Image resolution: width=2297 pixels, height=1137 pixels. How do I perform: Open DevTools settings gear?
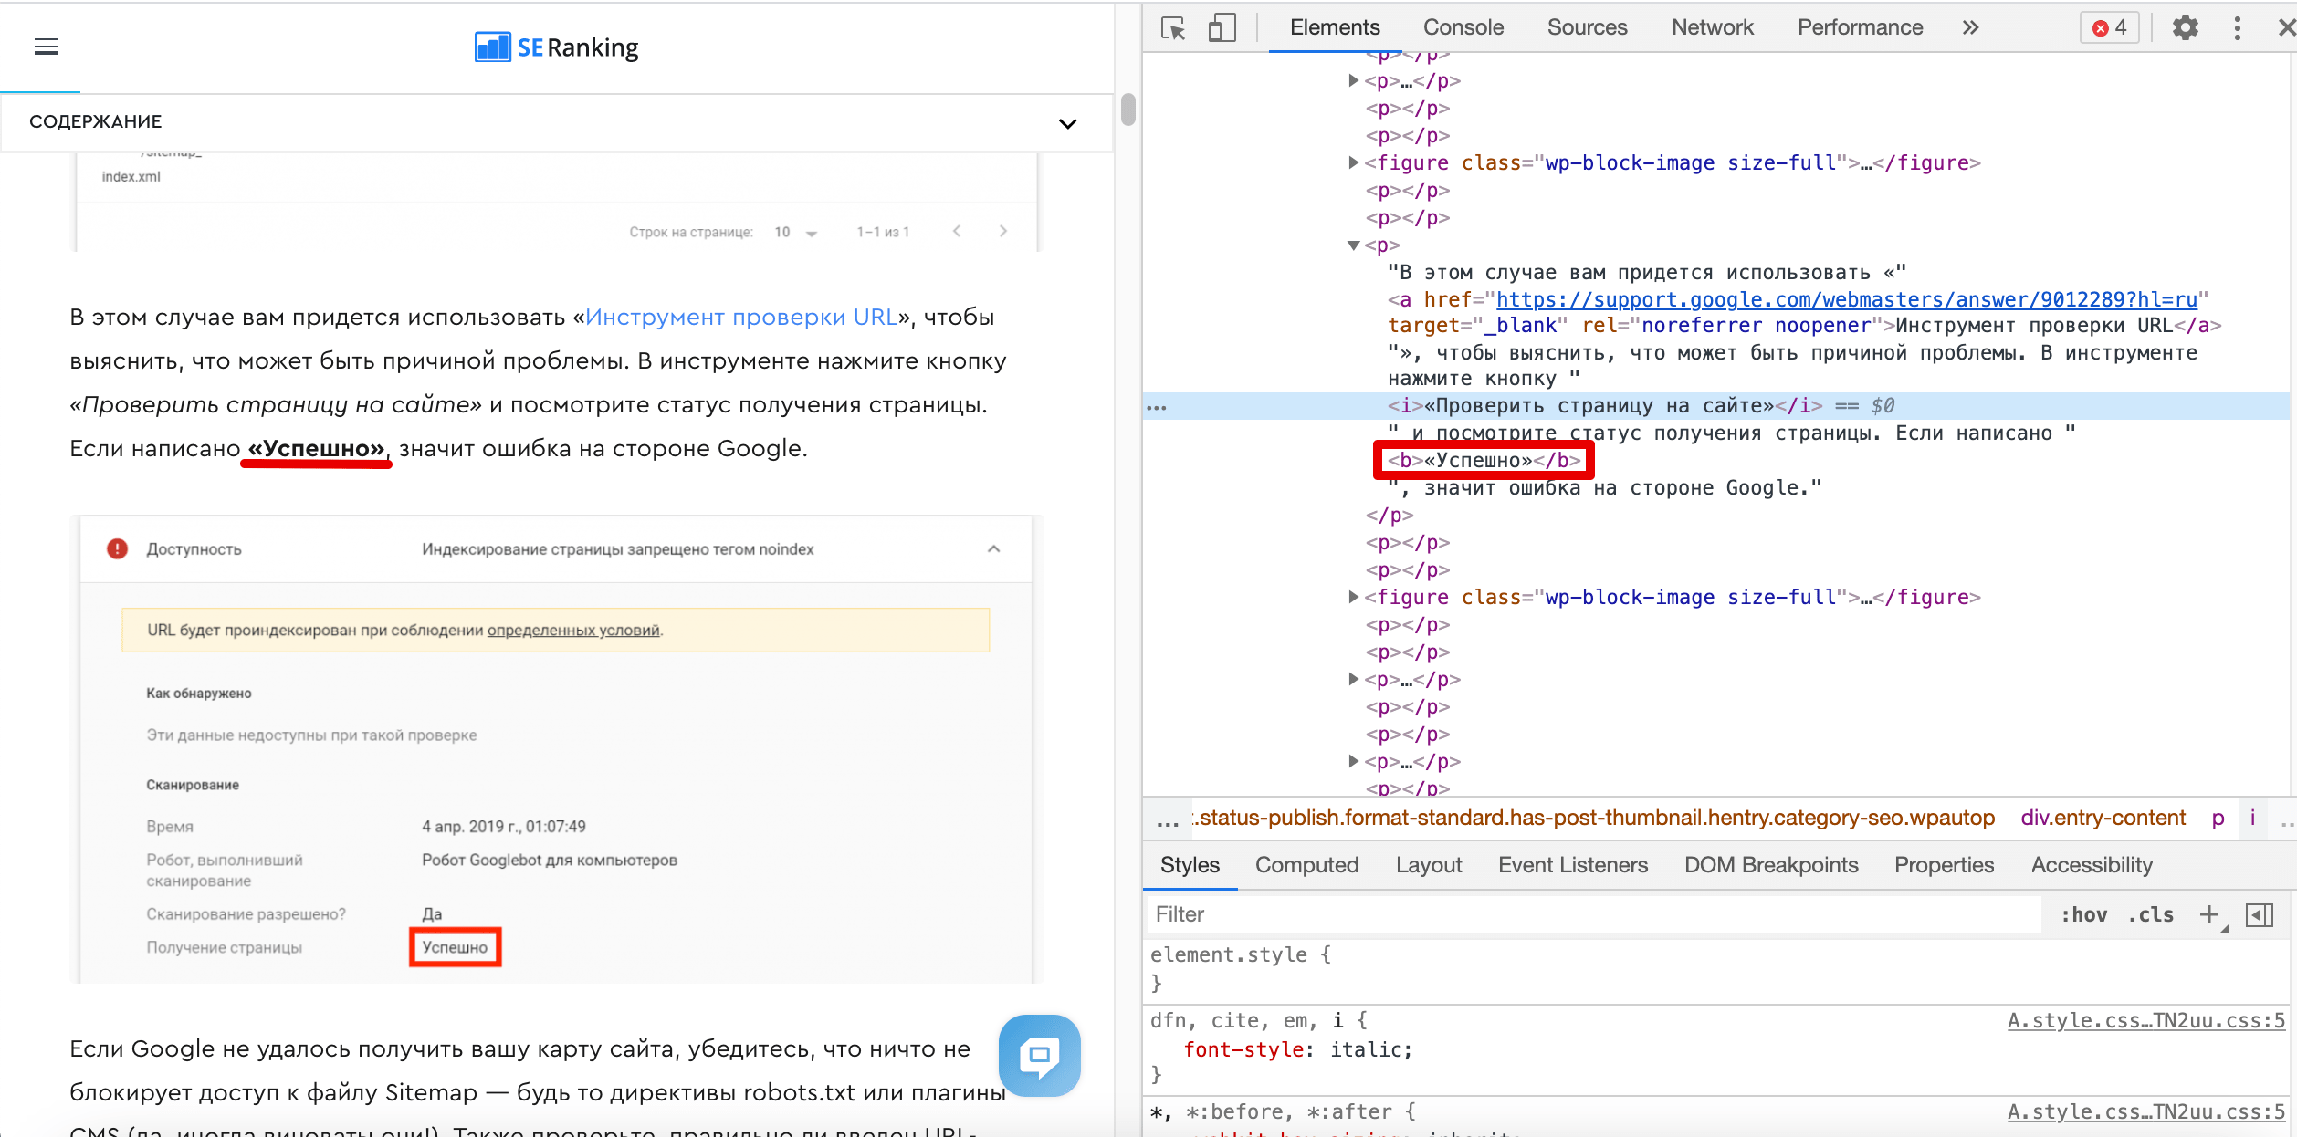pos(2185,27)
